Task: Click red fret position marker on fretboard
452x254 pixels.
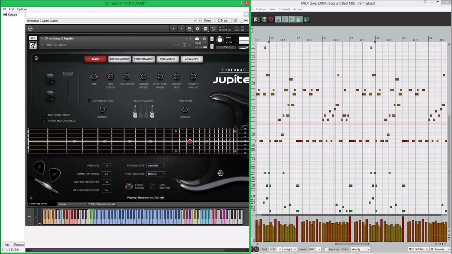Action: (190, 141)
